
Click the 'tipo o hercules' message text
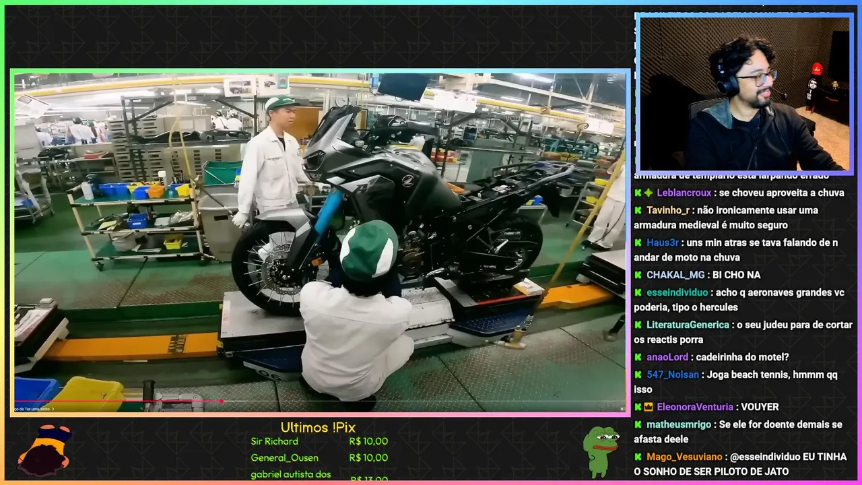click(704, 307)
